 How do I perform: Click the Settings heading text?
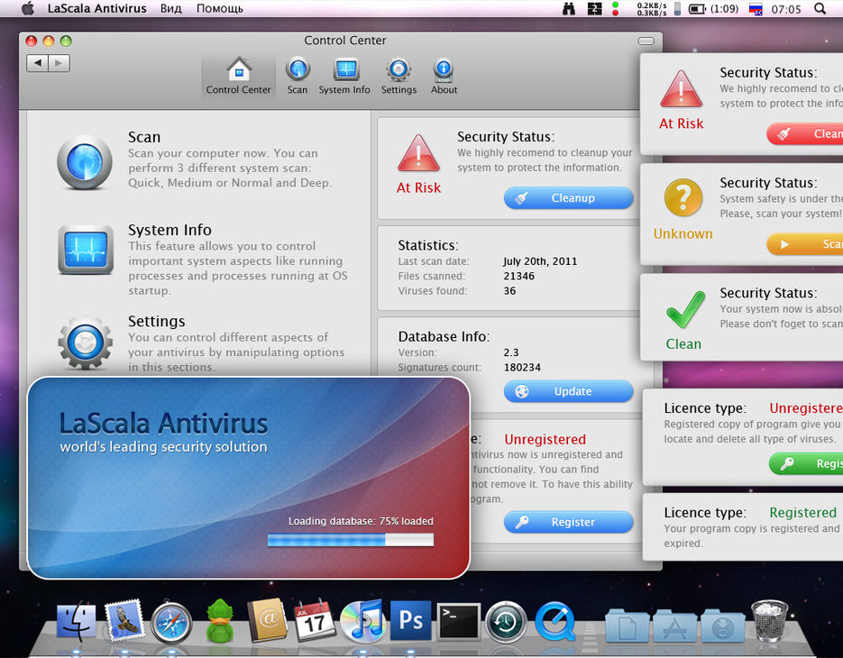(x=157, y=322)
